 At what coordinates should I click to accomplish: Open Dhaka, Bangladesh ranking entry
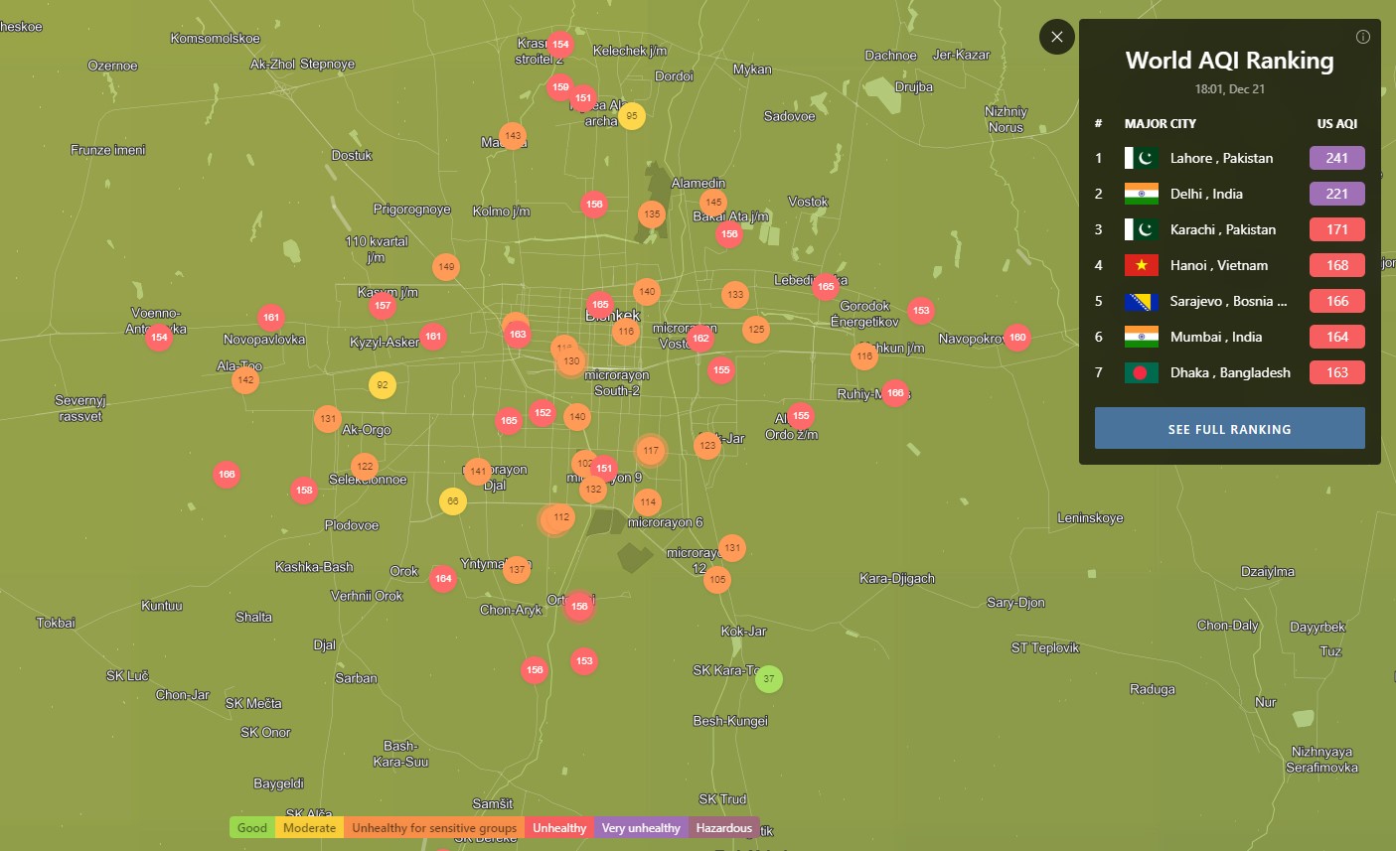pyautogui.click(x=1229, y=372)
